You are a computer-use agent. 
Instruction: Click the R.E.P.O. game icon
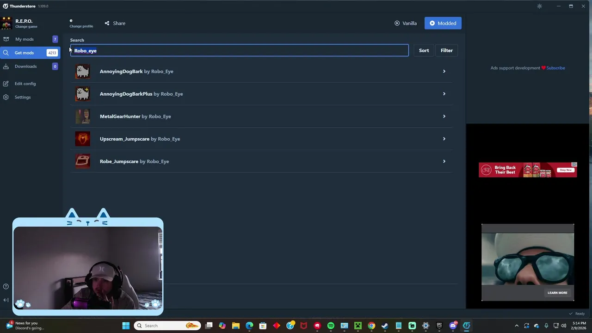[6, 23]
